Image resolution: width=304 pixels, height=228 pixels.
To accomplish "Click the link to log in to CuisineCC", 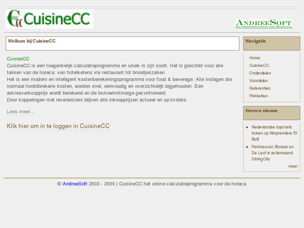I will point(58,126).
